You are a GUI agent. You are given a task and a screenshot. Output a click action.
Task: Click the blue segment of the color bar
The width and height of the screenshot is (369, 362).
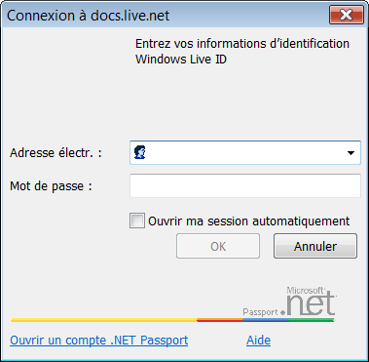266,320
